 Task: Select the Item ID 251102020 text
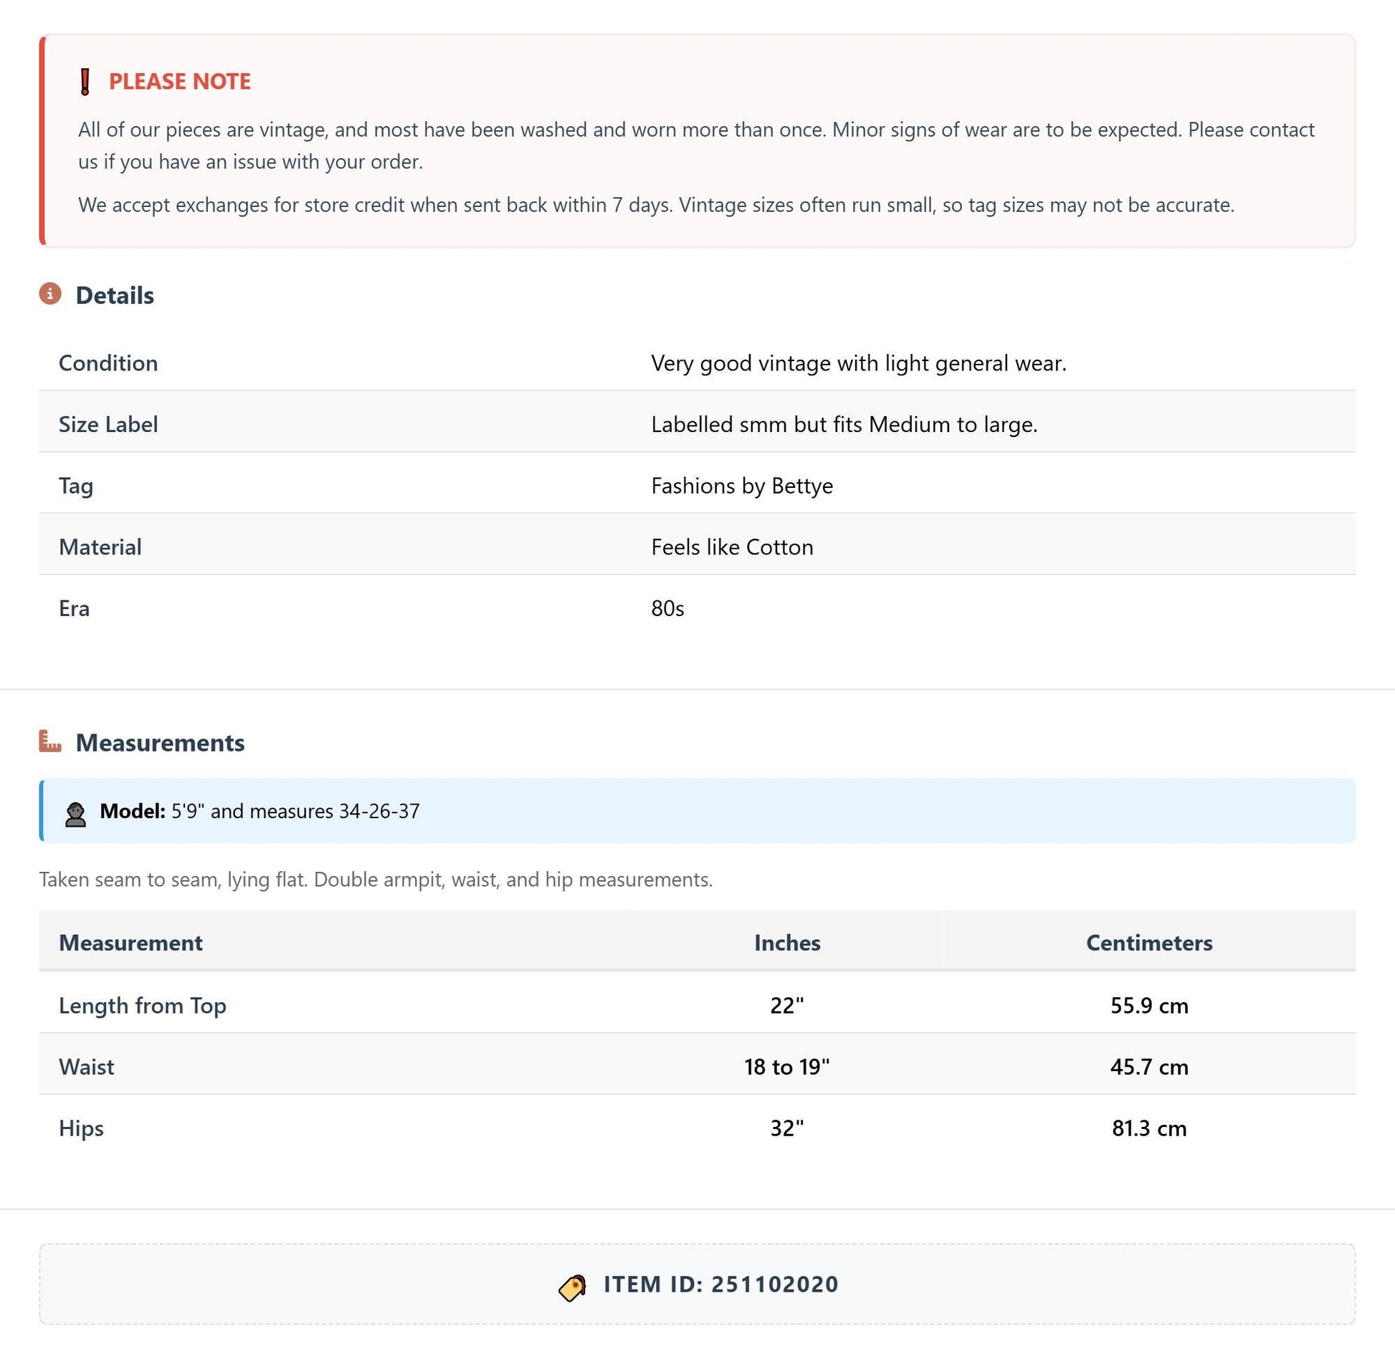(720, 1284)
